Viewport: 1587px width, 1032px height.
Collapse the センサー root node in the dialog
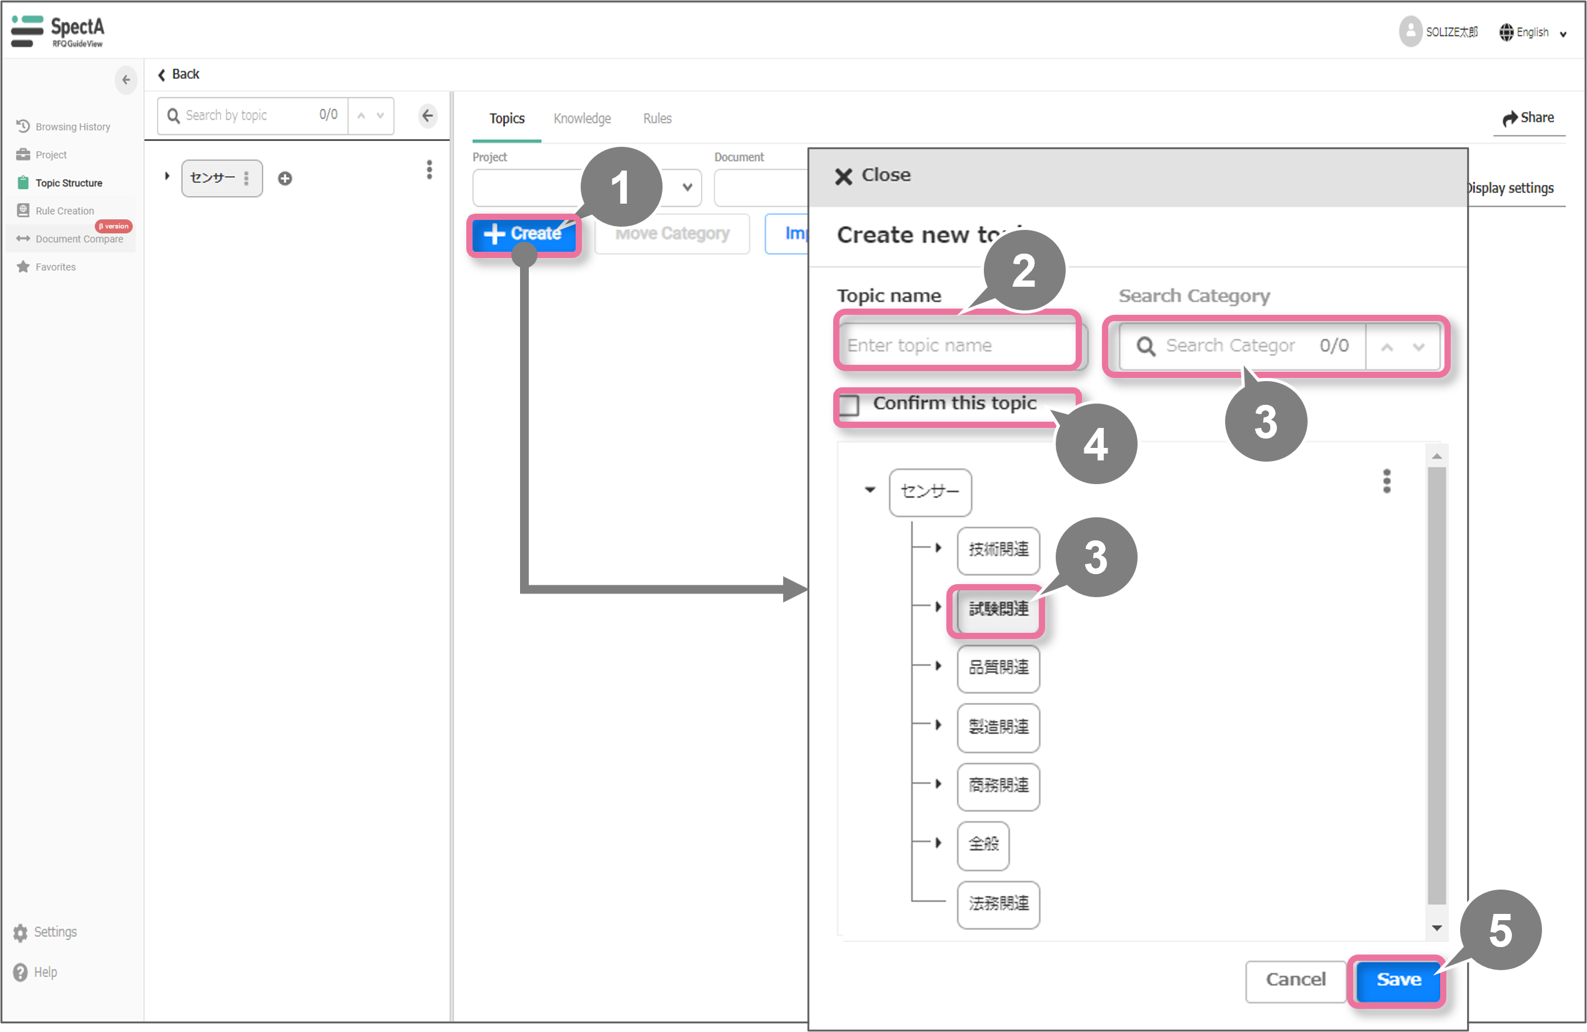coord(869,490)
